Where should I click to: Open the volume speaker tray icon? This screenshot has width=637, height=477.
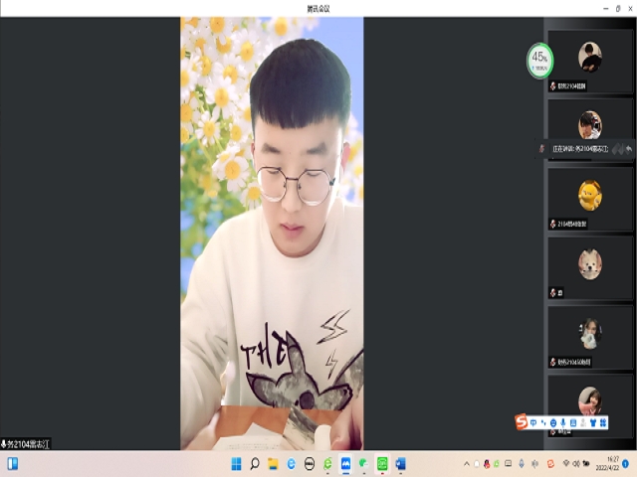pos(575,463)
